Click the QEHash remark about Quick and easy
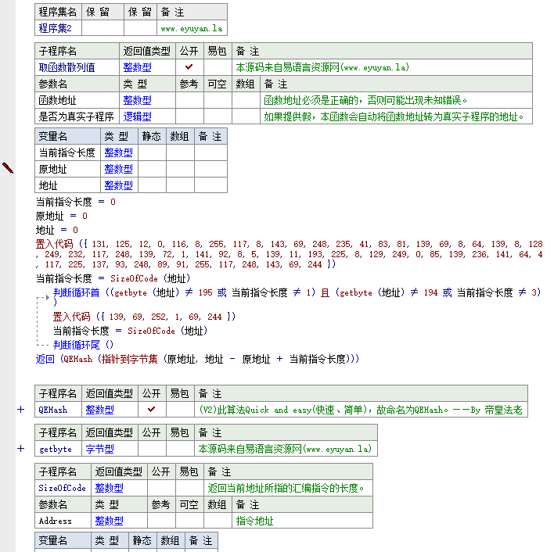This screenshot has height=552, width=554. [361, 410]
